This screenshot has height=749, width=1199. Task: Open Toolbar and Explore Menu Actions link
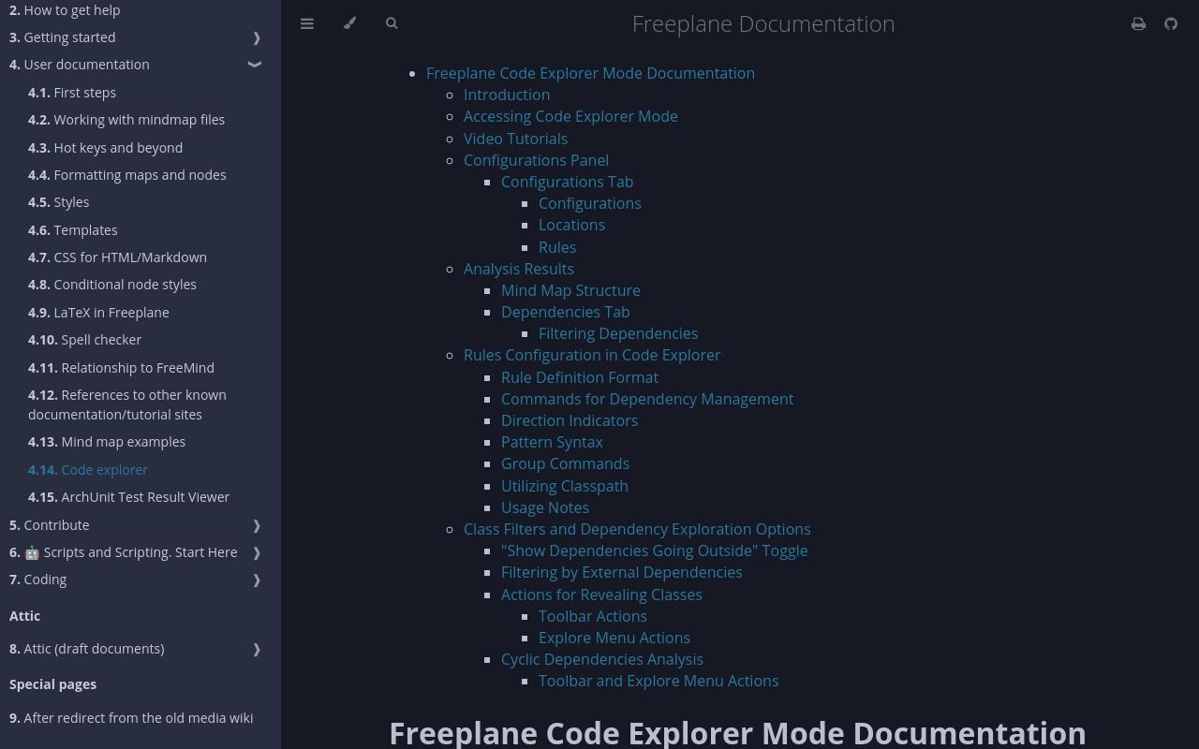[x=659, y=681]
